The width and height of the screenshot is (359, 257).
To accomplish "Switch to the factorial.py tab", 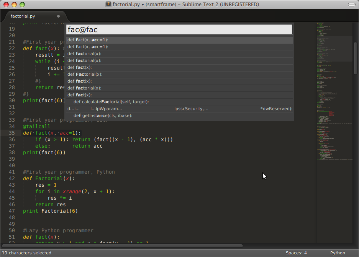I will pos(23,16).
